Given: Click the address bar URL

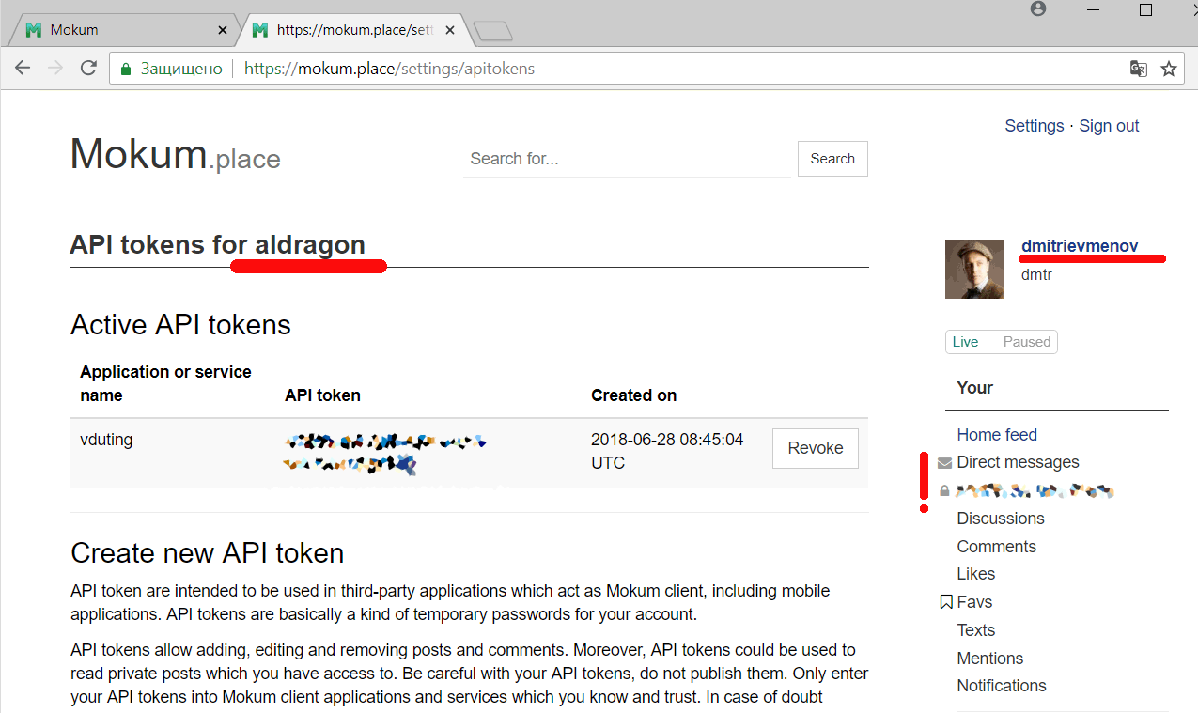Looking at the screenshot, I should 389,69.
